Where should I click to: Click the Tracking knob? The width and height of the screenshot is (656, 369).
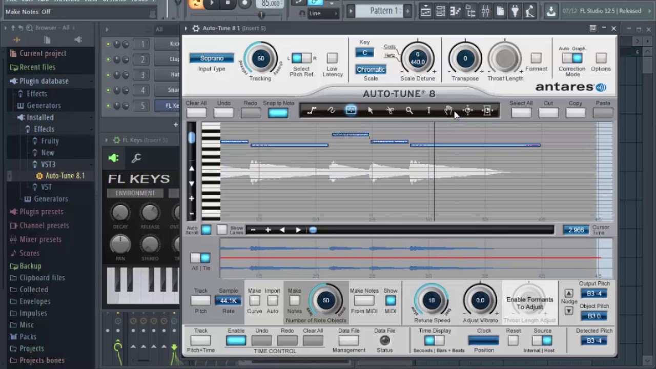(x=260, y=58)
